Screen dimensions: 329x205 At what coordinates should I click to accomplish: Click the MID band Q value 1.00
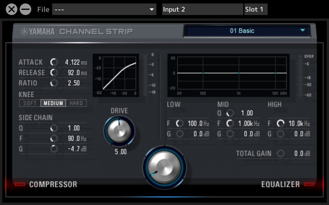pos(247,113)
